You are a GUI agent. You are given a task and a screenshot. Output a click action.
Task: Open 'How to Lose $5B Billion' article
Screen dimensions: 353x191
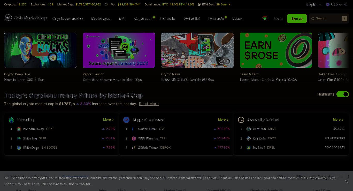click(x=24, y=80)
